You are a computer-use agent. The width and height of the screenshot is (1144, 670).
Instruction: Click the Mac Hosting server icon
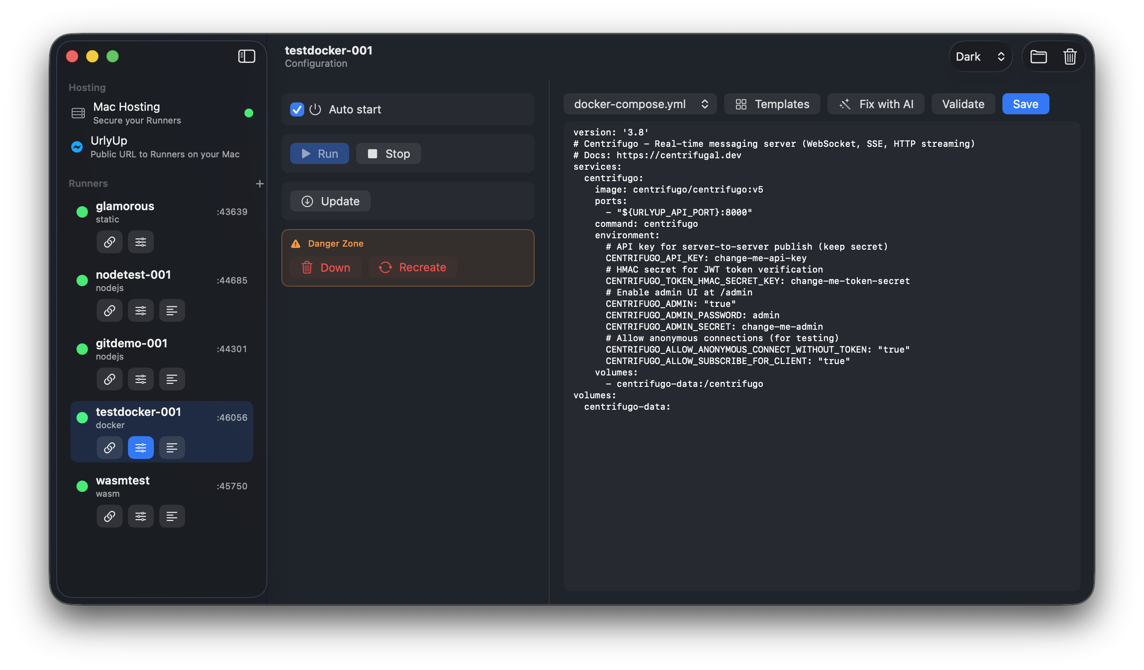click(x=78, y=113)
